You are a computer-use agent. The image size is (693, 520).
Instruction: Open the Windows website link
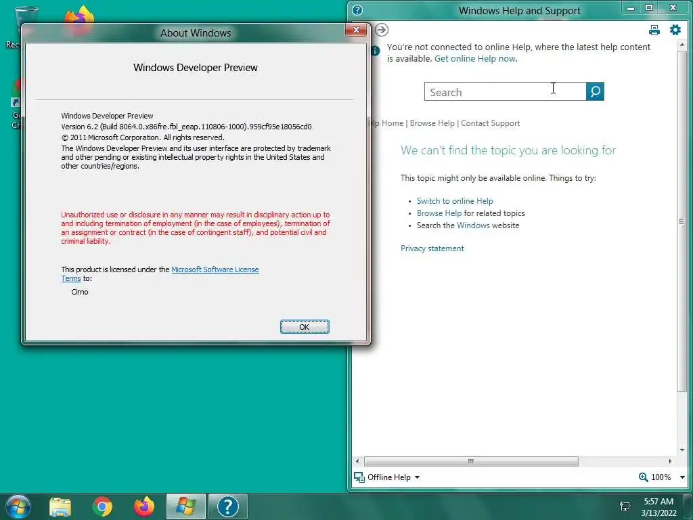click(473, 225)
